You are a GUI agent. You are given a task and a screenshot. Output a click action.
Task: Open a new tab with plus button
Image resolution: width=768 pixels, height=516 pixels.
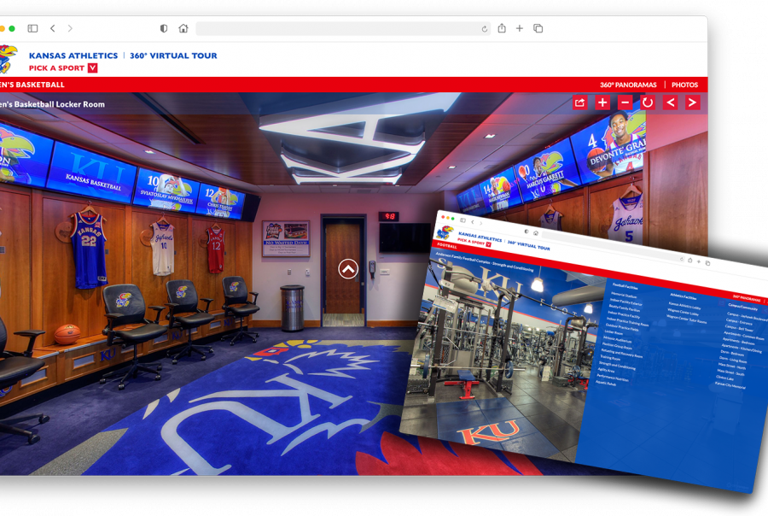(x=519, y=28)
